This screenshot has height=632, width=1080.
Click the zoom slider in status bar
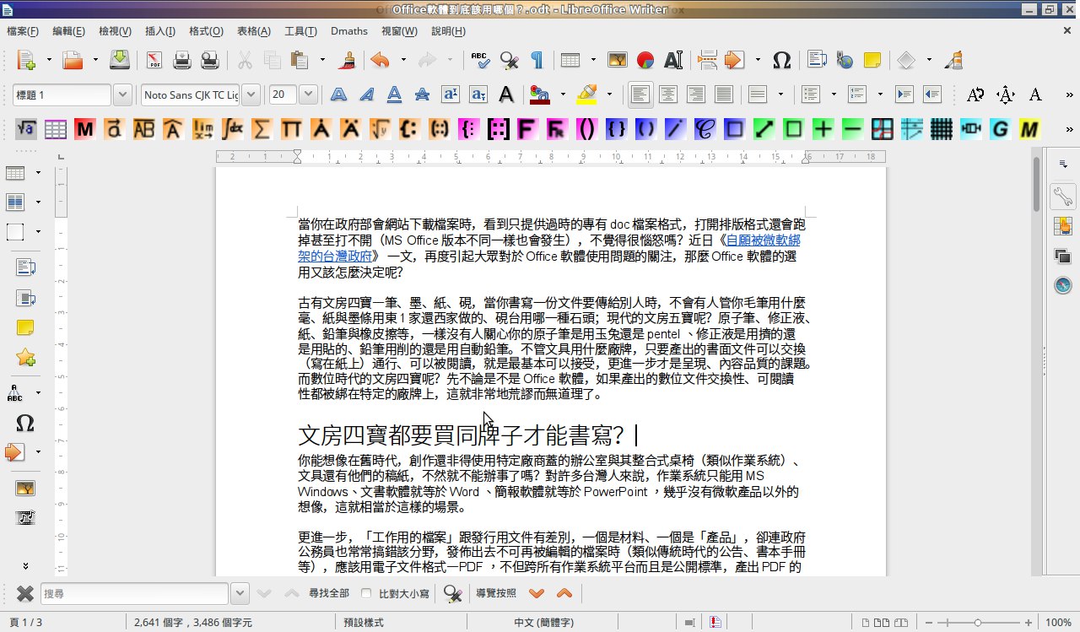tap(977, 623)
